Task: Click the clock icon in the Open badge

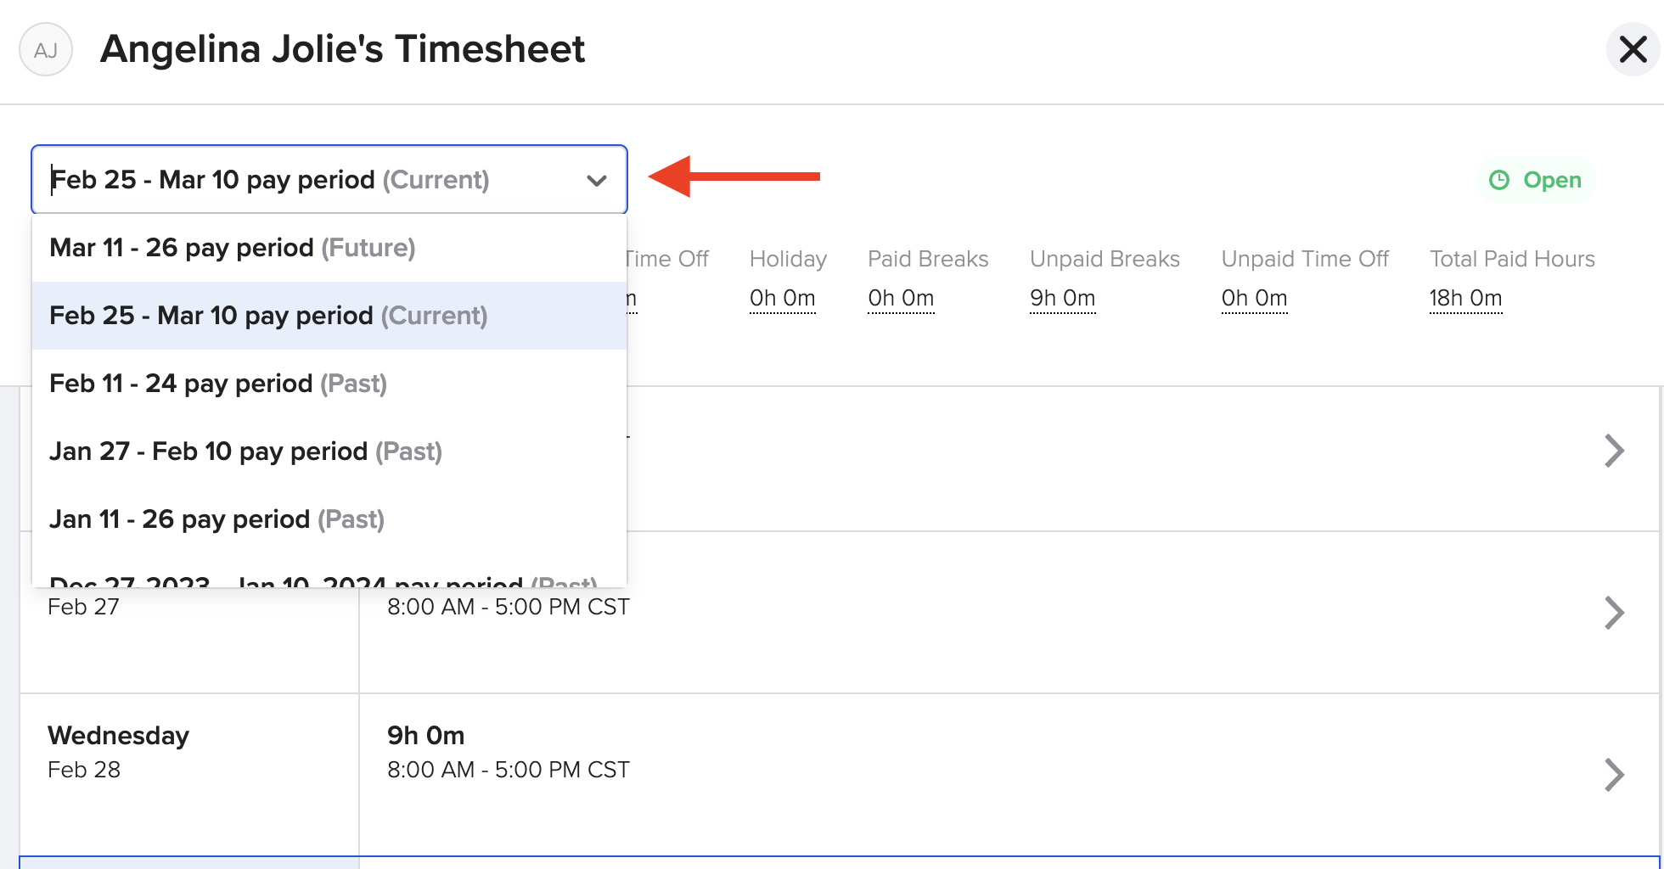Action: [x=1500, y=180]
